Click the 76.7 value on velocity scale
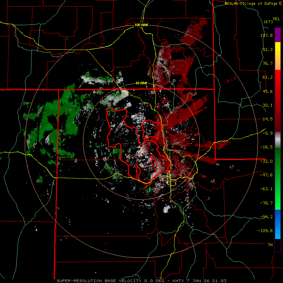The image size is (283, 283). pos(268,63)
